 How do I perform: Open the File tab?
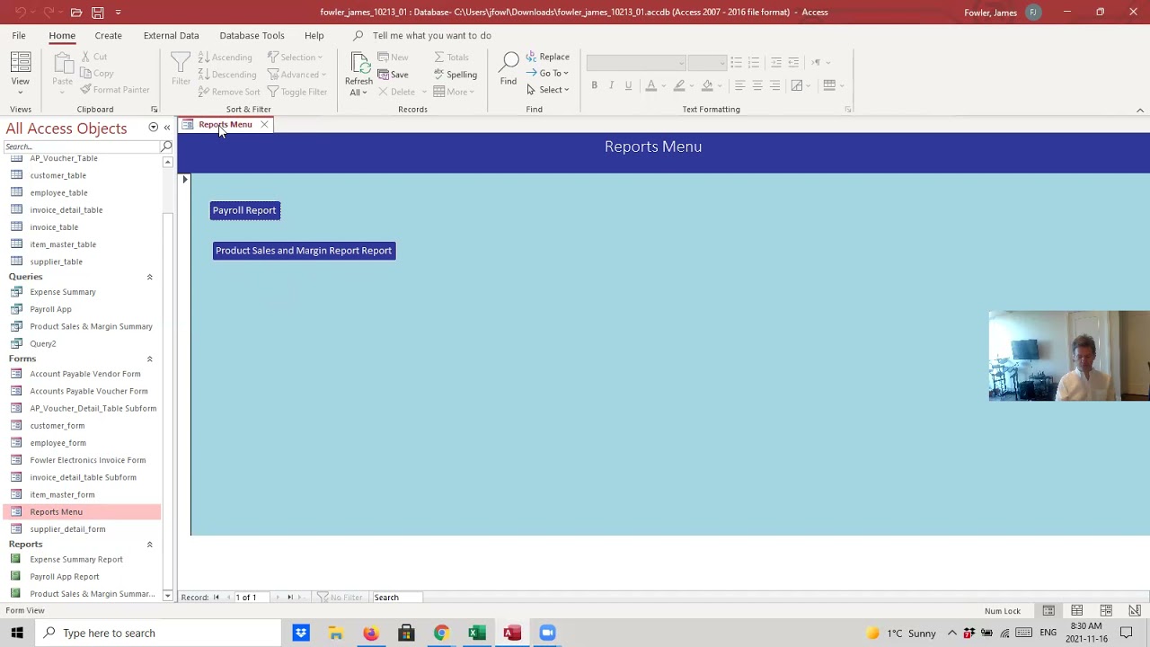coord(19,35)
